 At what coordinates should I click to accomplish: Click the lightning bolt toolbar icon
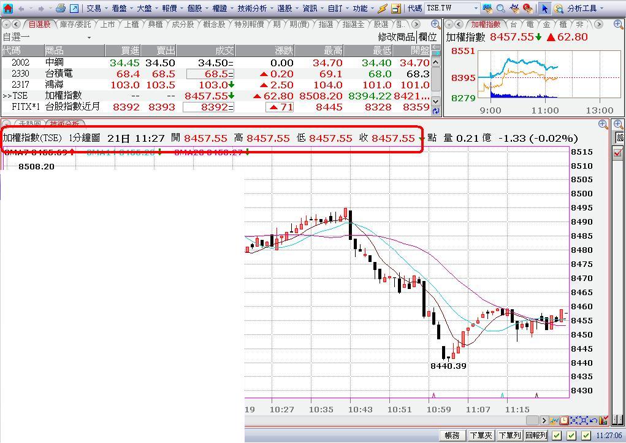tap(383, 9)
